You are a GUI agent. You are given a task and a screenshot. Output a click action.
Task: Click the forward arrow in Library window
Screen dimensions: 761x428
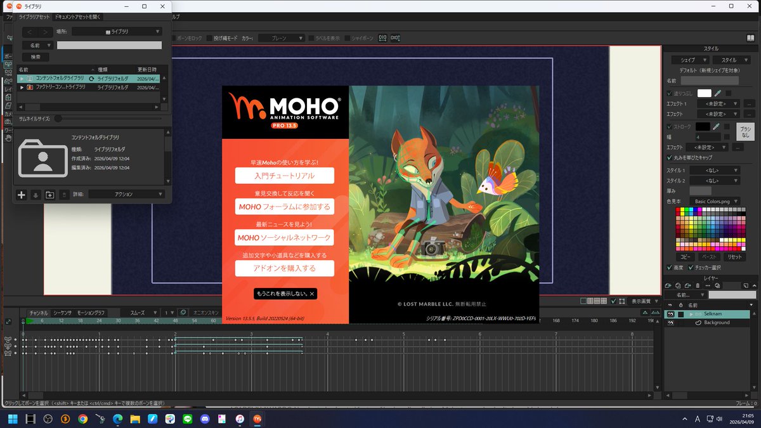pyautogui.click(x=45, y=32)
